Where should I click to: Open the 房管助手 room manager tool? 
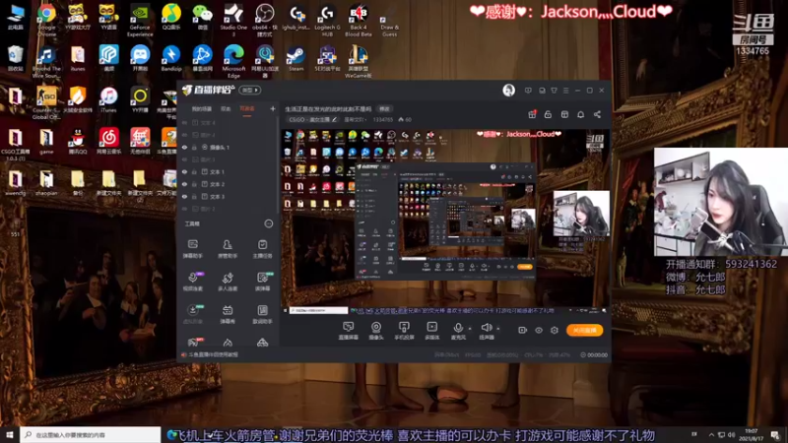coord(228,249)
